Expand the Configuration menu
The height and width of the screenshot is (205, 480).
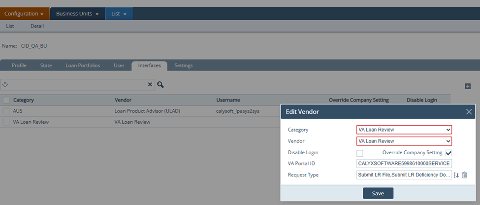pyautogui.click(x=25, y=13)
